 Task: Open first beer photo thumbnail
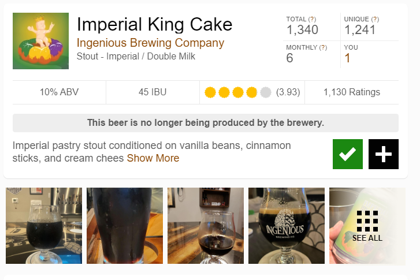[44, 226]
